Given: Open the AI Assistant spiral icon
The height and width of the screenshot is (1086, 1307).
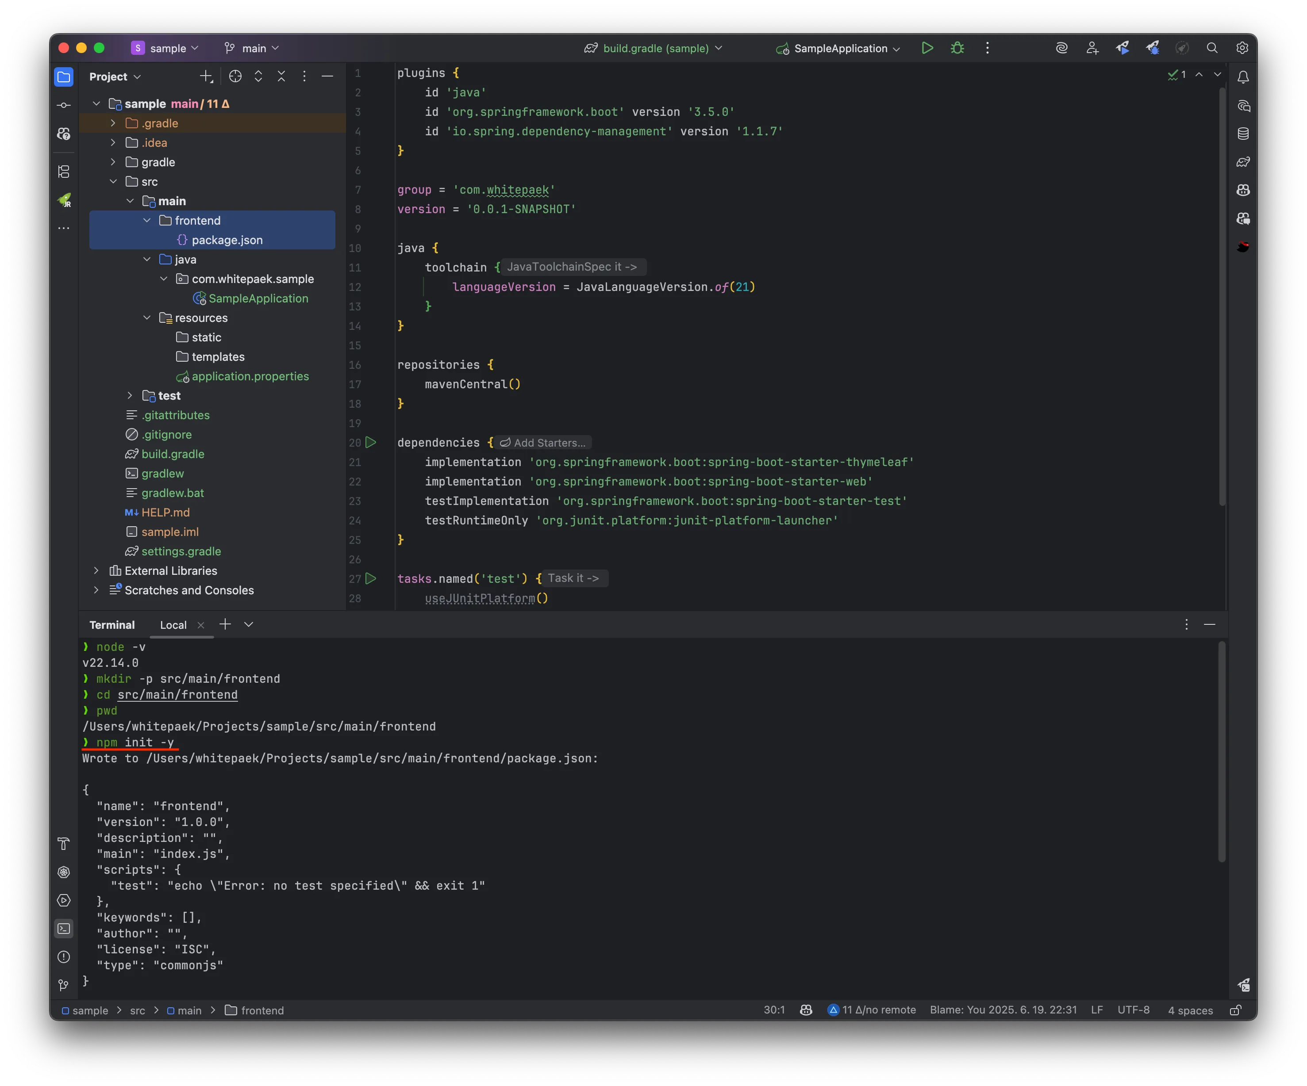Looking at the screenshot, I should pyautogui.click(x=1062, y=48).
